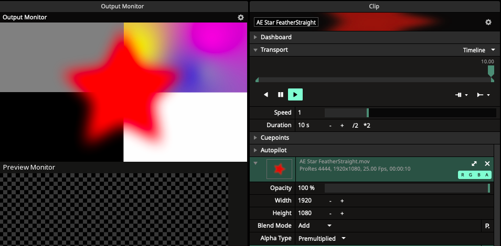Click the play forward button
The image size is (501, 246).
click(295, 95)
